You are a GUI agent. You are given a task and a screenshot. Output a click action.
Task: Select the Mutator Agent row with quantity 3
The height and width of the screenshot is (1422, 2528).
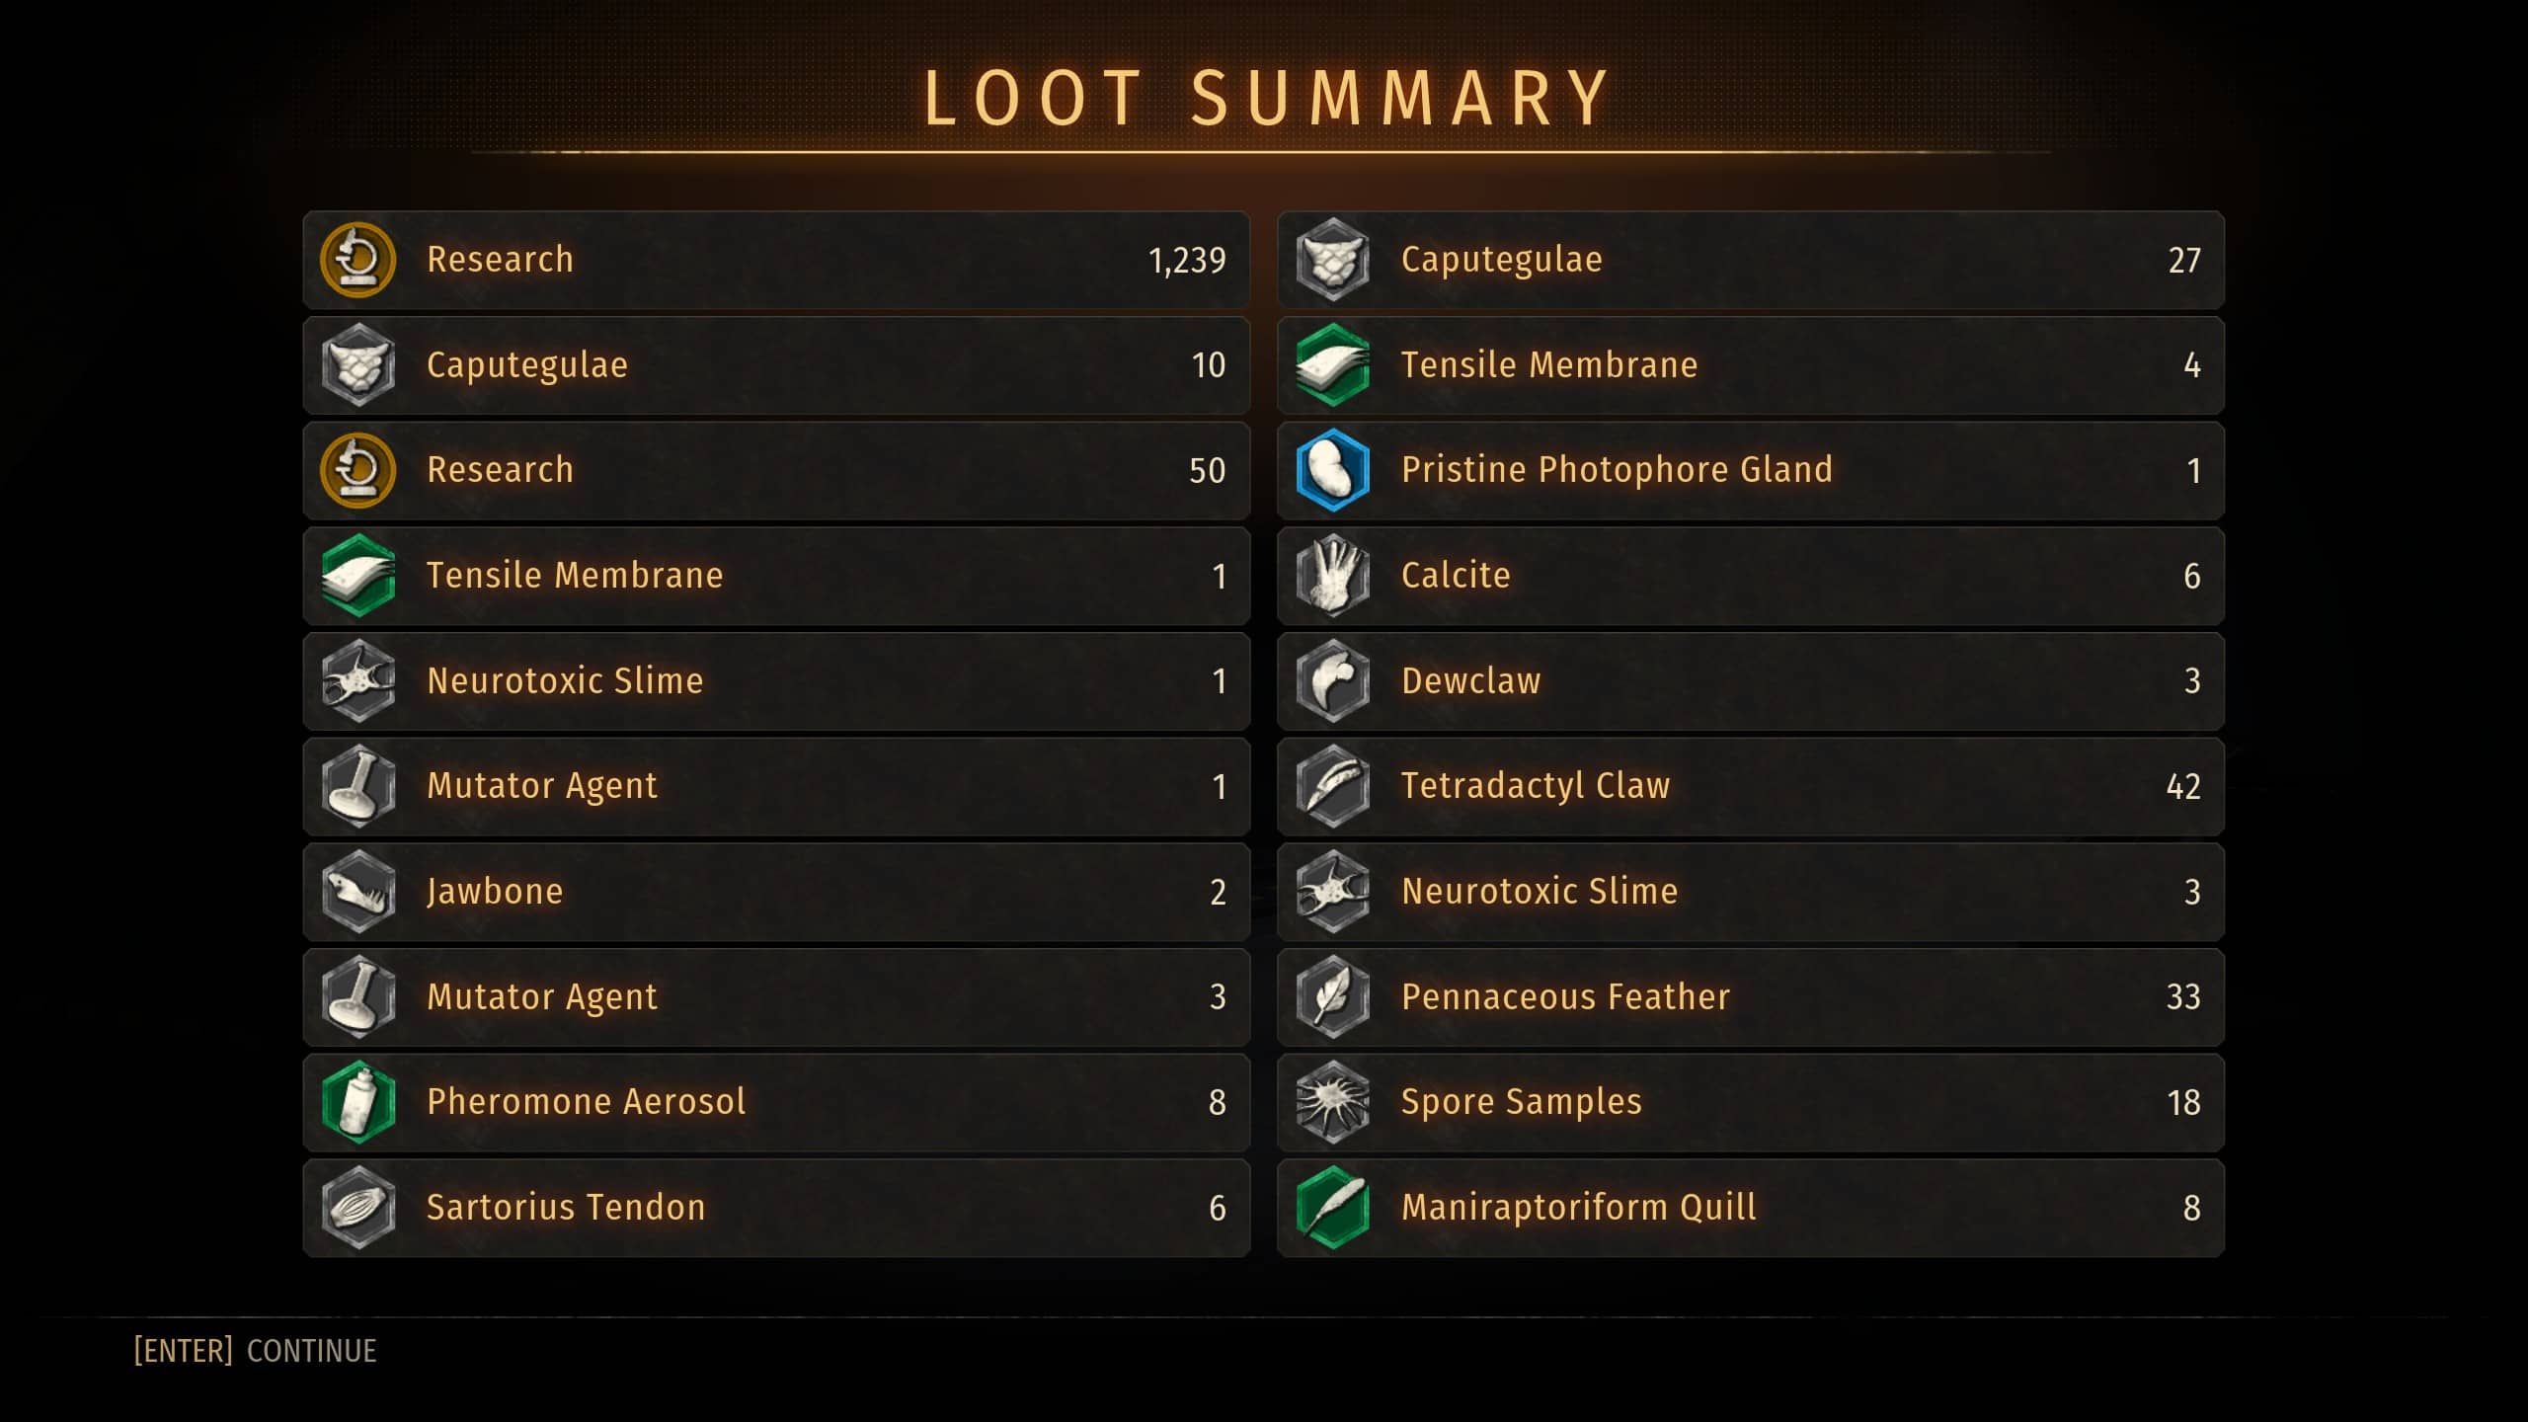click(x=776, y=997)
